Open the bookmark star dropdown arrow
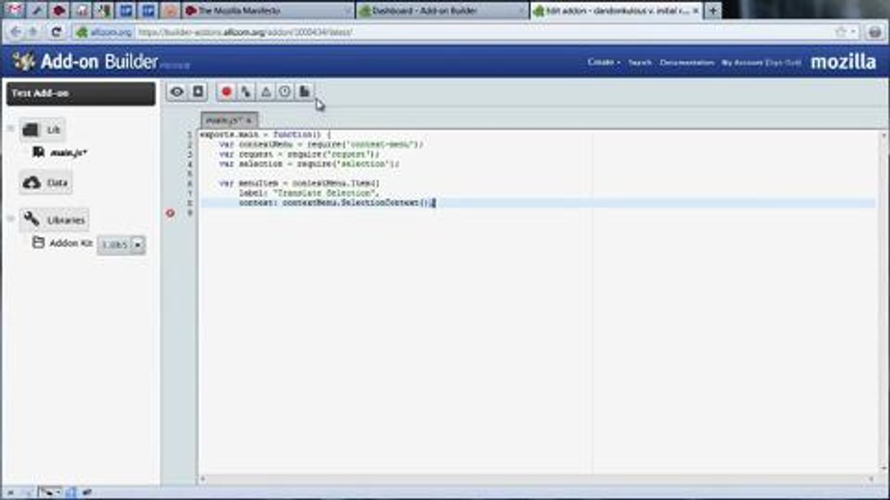890x500 pixels. 853,32
